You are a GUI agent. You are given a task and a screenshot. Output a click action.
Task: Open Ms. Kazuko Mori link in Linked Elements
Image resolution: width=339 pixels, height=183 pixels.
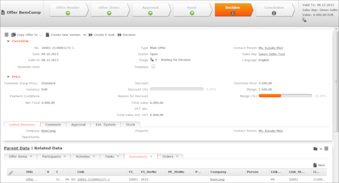click(271, 131)
